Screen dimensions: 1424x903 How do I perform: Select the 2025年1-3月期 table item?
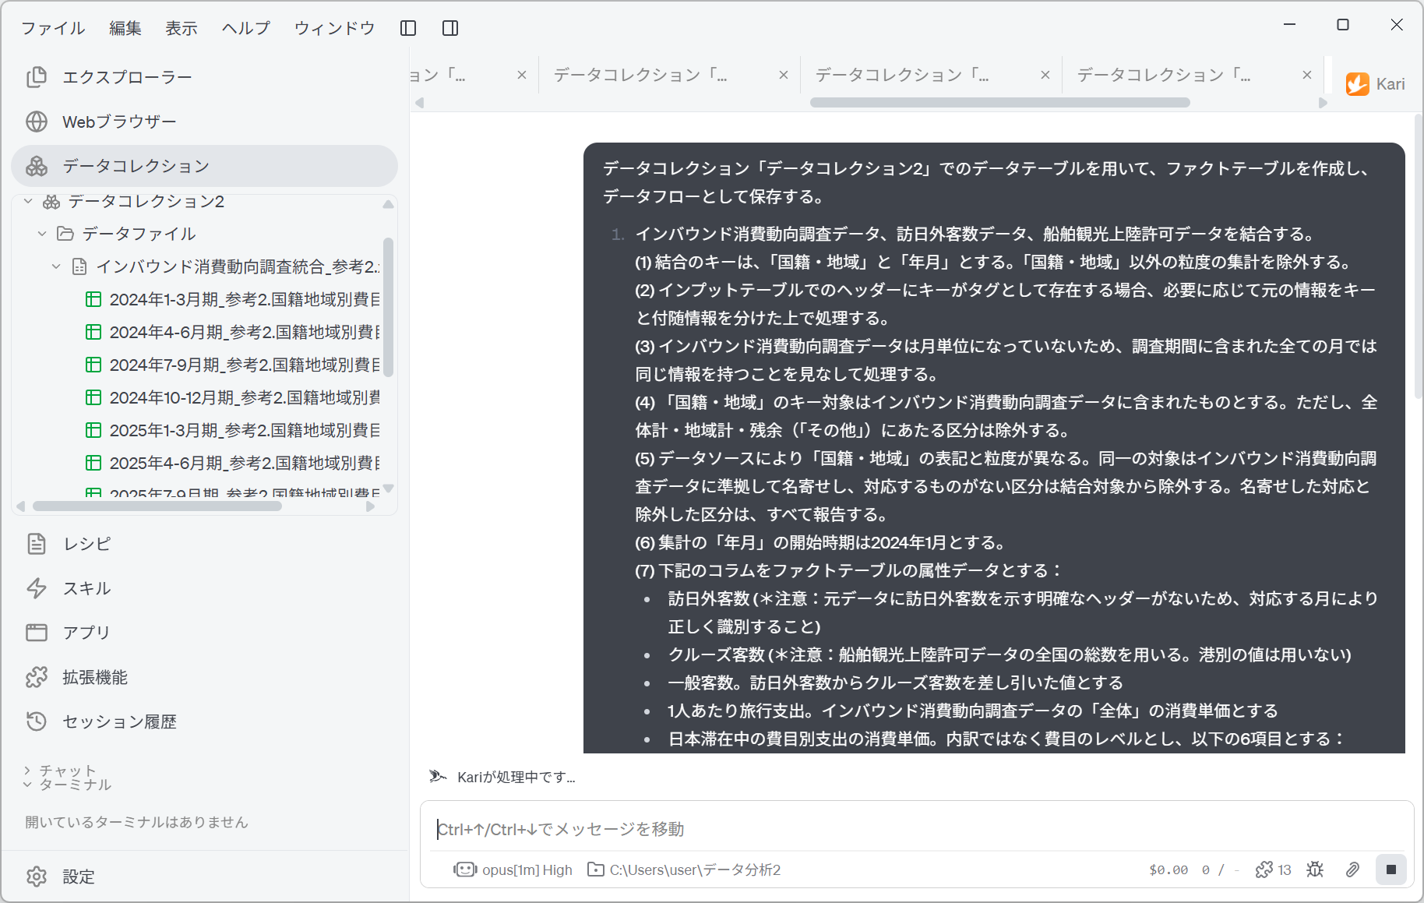pos(232,430)
